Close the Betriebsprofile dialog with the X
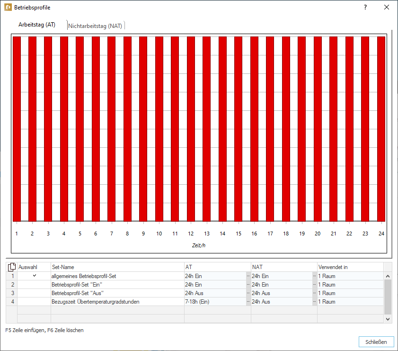The image size is (398, 351). click(x=386, y=8)
